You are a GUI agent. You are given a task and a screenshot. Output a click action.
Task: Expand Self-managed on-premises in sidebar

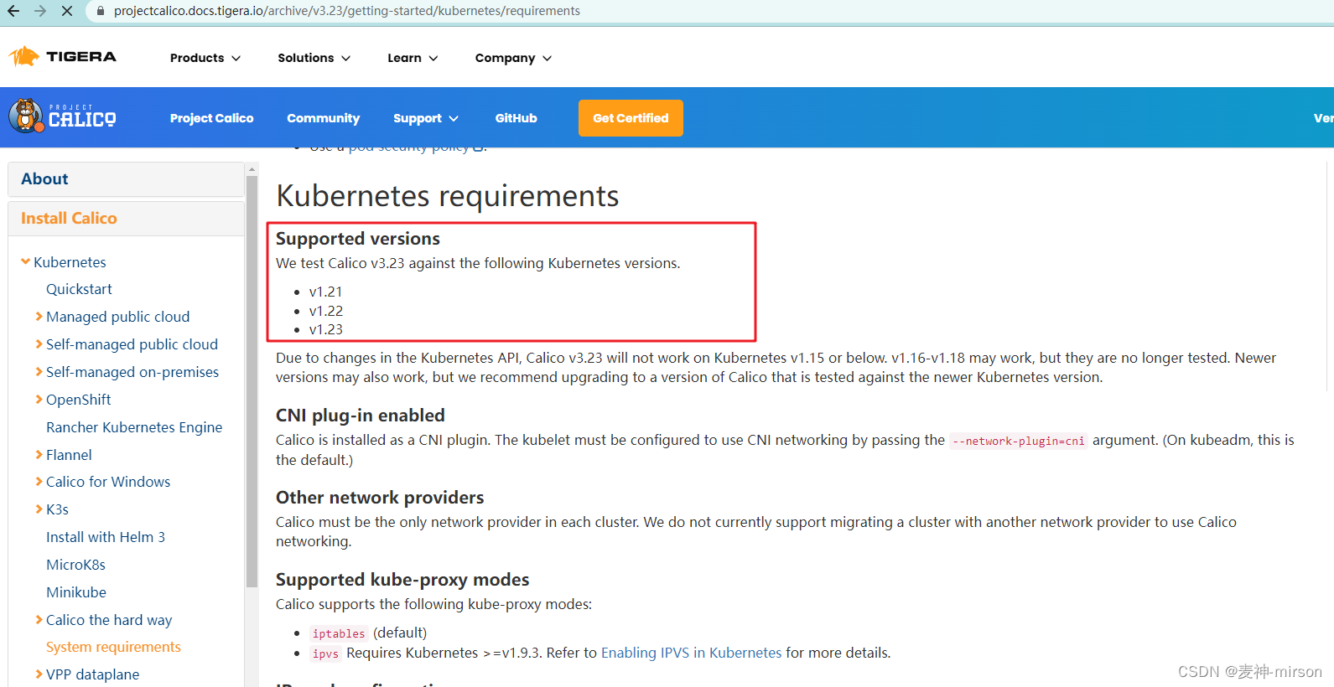click(39, 372)
